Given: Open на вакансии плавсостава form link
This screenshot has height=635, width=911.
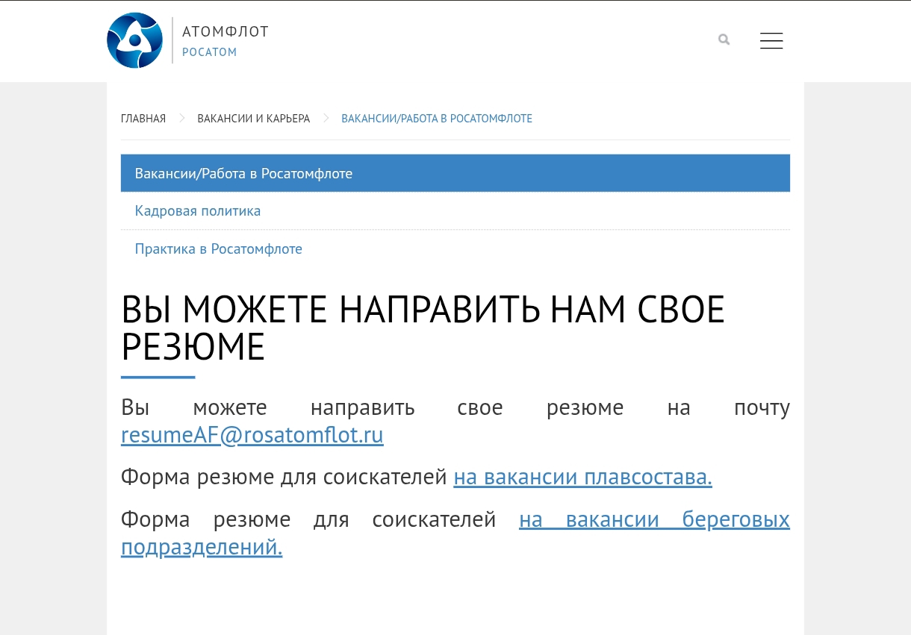Looking at the screenshot, I should (582, 477).
